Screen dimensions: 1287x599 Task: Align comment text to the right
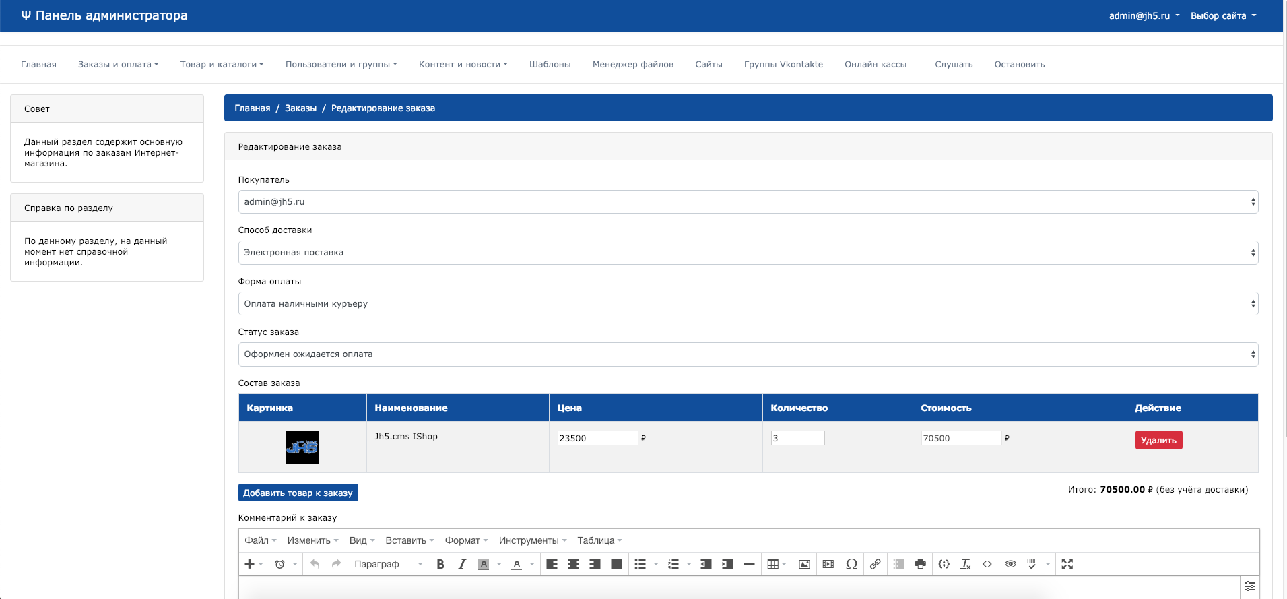coord(595,564)
